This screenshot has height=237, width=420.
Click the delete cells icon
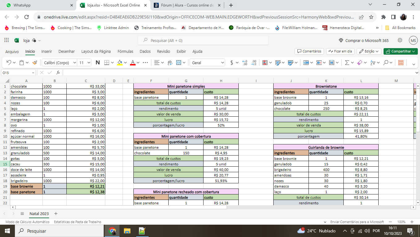click(319, 63)
